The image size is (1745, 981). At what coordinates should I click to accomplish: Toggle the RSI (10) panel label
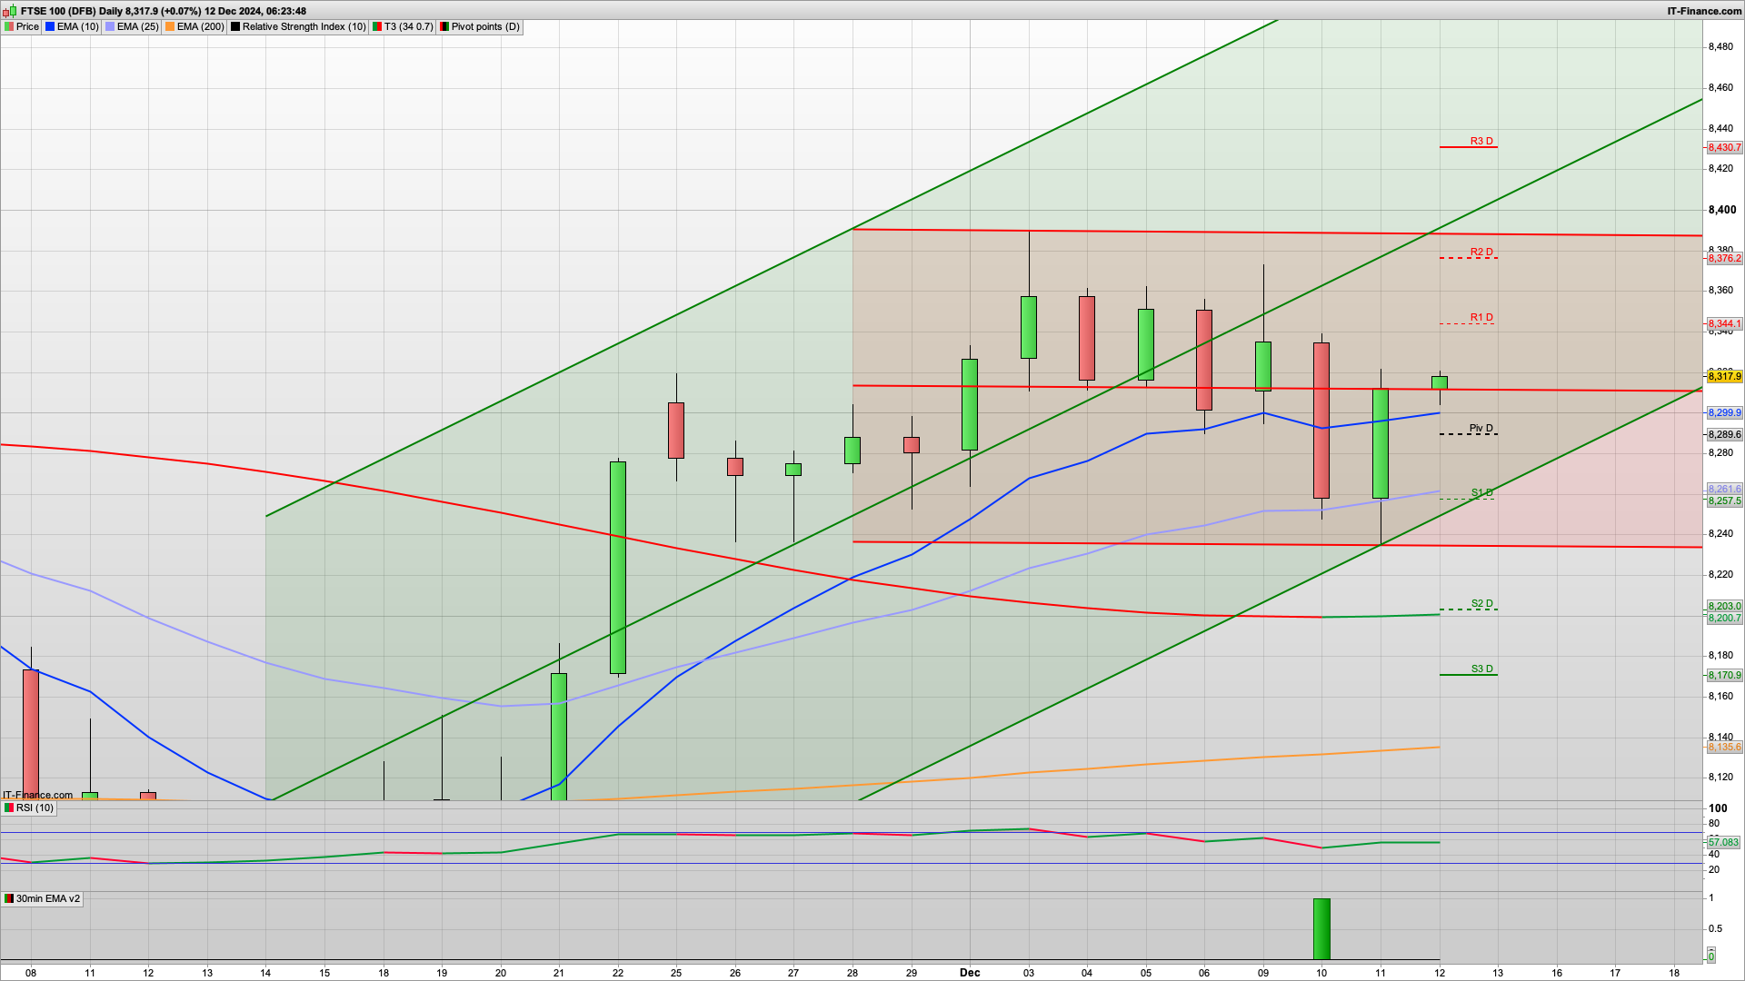click(36, 808)
